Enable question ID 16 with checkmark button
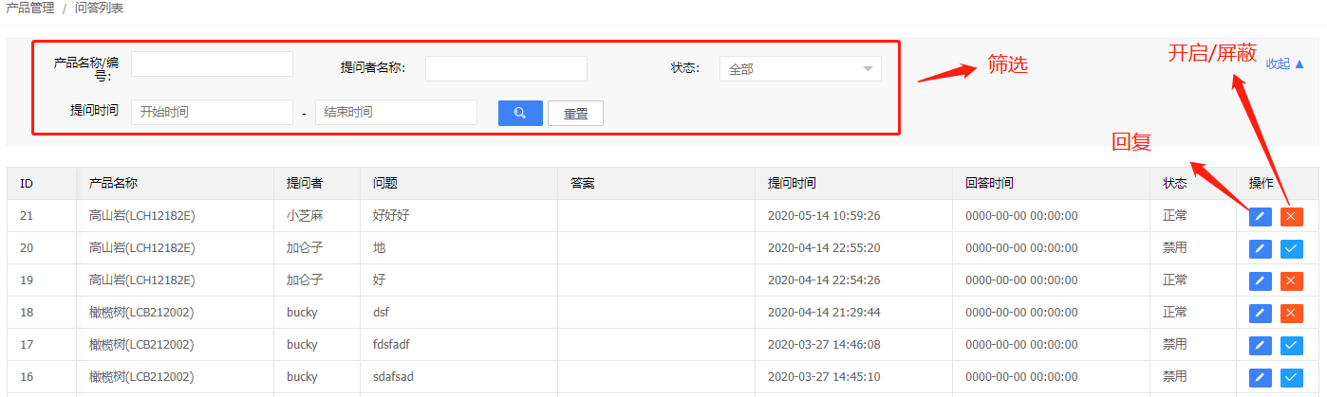 (1291, 378)
